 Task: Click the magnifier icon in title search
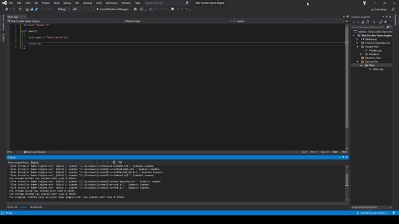187,2
